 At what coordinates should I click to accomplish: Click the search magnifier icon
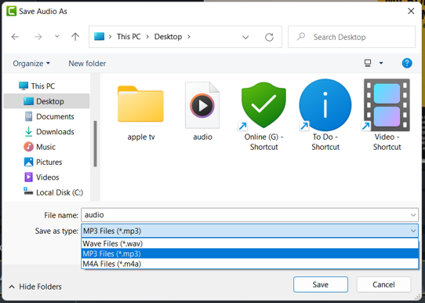[301, 37]
